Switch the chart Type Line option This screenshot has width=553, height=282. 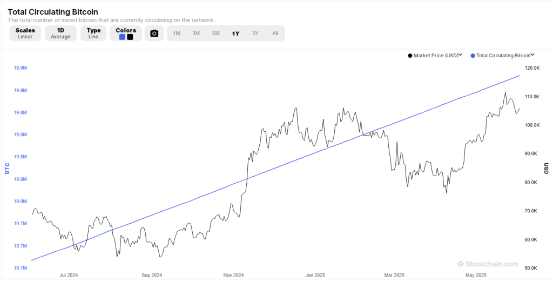pos(93,33)
